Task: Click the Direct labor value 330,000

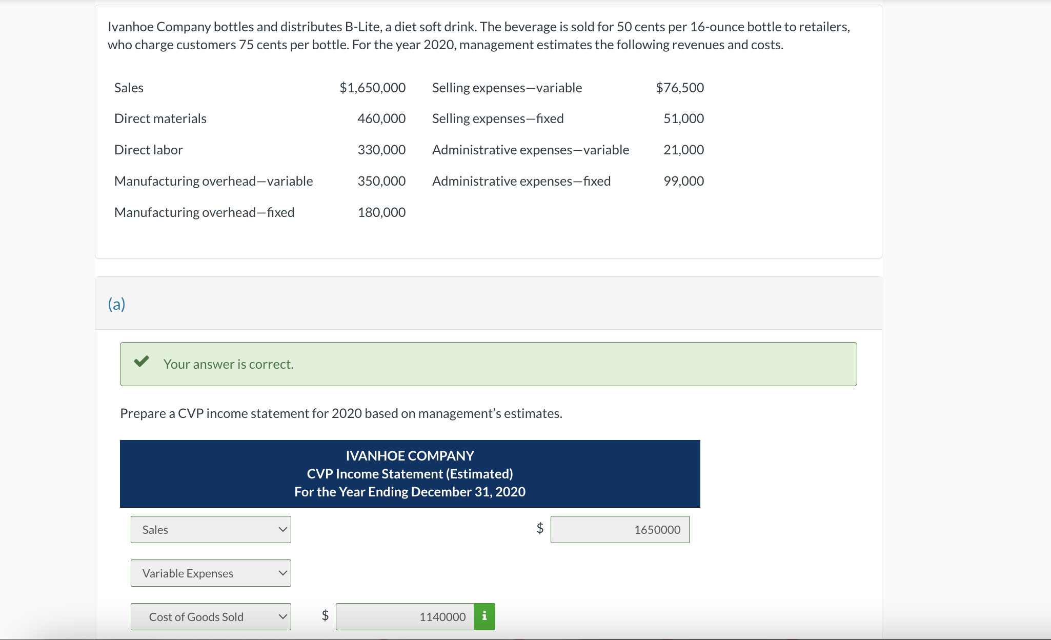Action: pyautogui.click(x=382, y=149)
